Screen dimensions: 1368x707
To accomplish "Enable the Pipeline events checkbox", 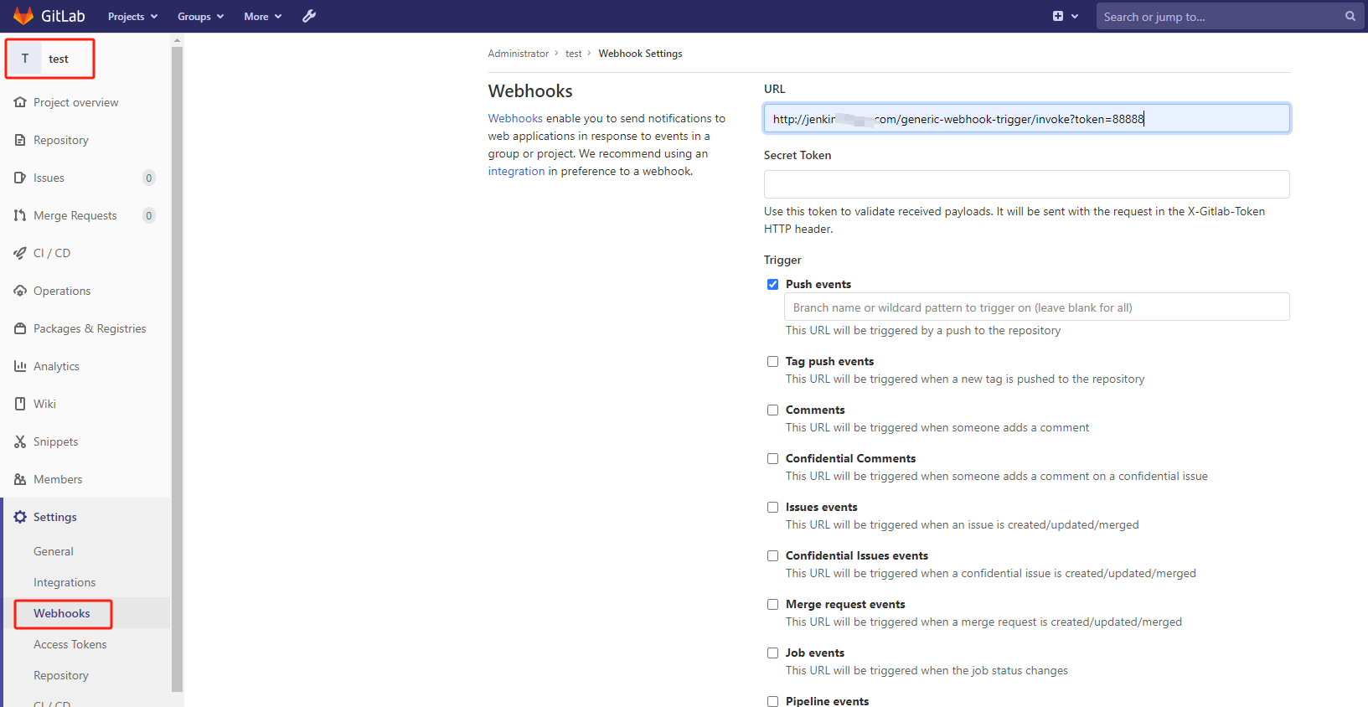I will tap(772, 701).
